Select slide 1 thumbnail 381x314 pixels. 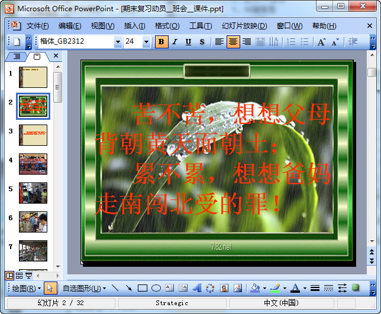(33, 77)
